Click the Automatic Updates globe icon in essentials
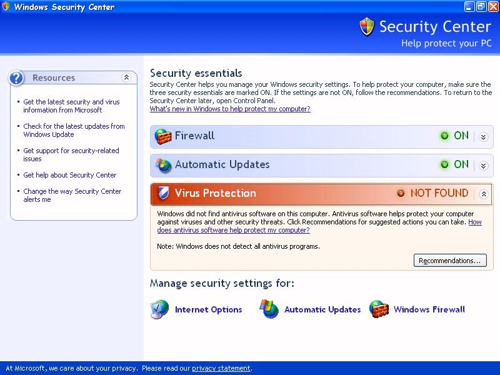This screenshot has height=375, width=500. [x=163, y=165]
